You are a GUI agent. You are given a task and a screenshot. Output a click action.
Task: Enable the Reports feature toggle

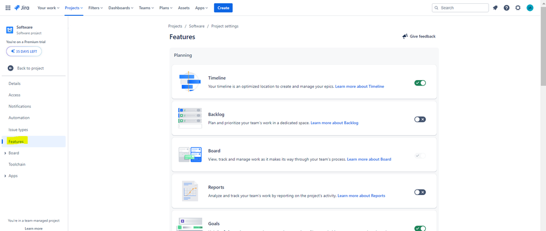[x=420, y=192]
